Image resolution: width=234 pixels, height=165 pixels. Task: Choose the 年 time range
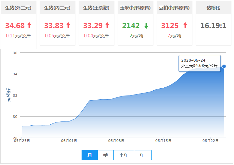click(x=142, y=155)
